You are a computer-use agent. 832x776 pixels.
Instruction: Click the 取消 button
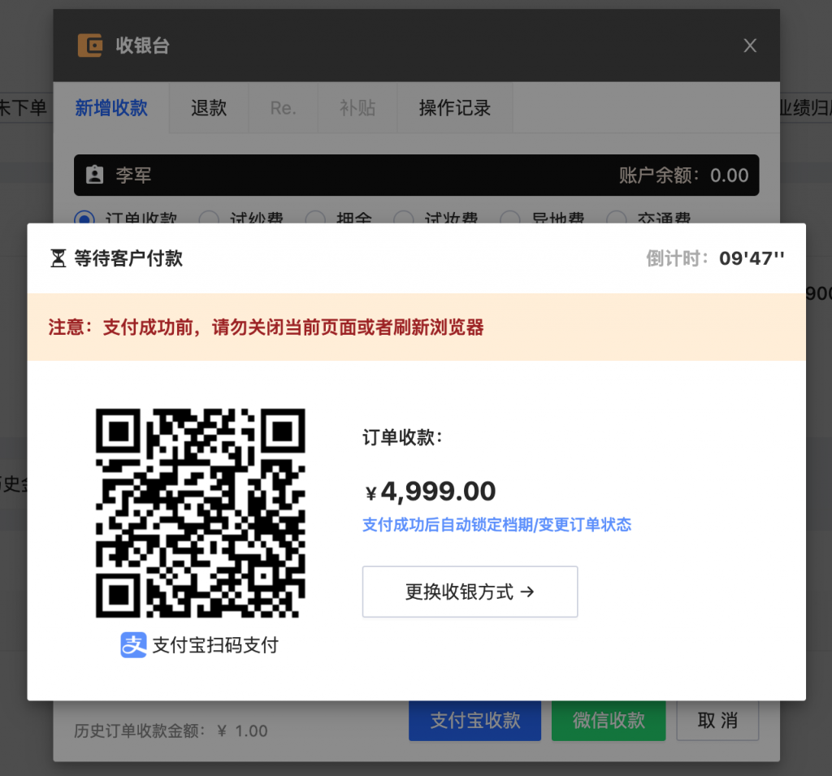coord(717,720)
